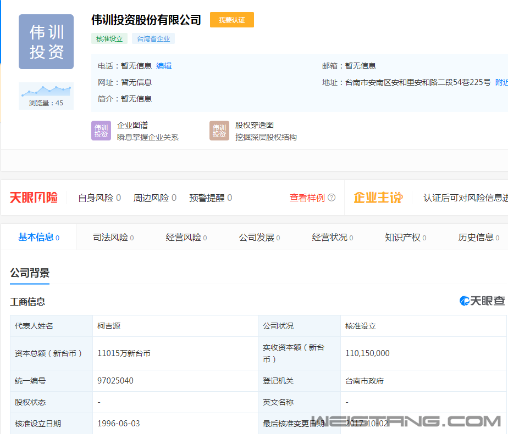508x434 pixels.
Task: Open the 企业图谱 purple icon
Action: tap(101, 131)
